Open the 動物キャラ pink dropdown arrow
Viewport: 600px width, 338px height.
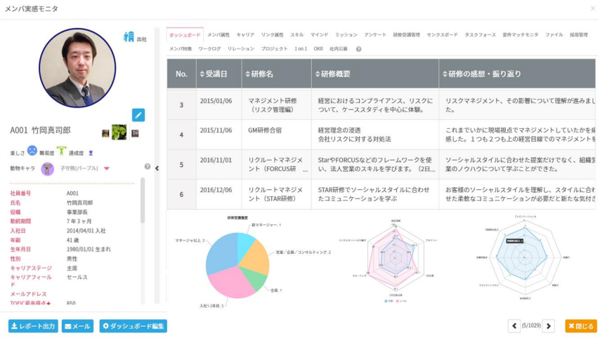click(x=107, y=168)
